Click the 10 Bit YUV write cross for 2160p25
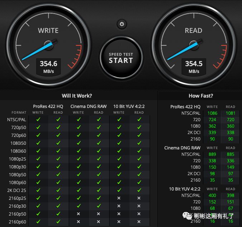 (119, 198)
